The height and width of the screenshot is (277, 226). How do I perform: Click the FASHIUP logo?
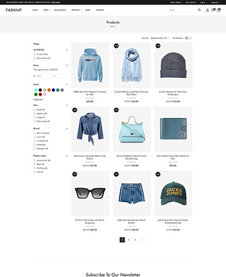[x=14, y=10]
